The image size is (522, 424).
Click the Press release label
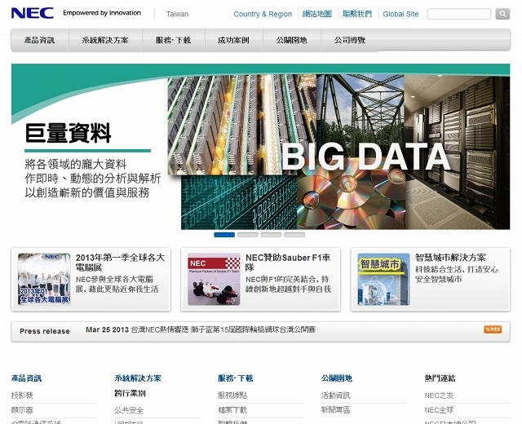tap(45, 331)
